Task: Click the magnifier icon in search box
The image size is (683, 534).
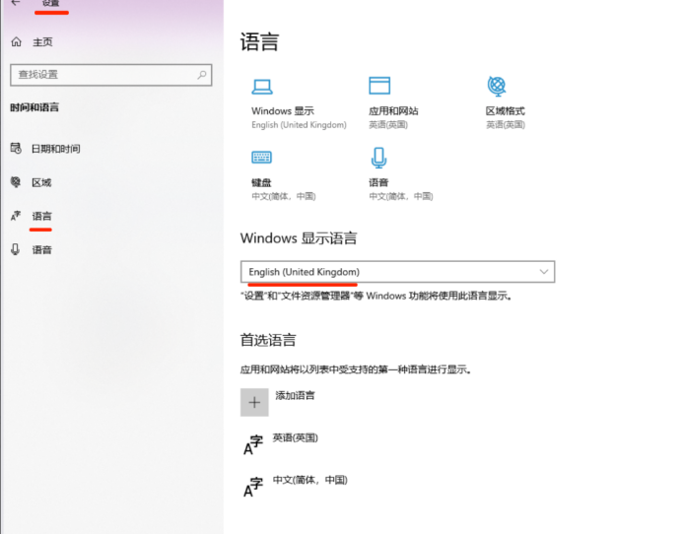Action: pyautogui.click(x=202, y=75)
